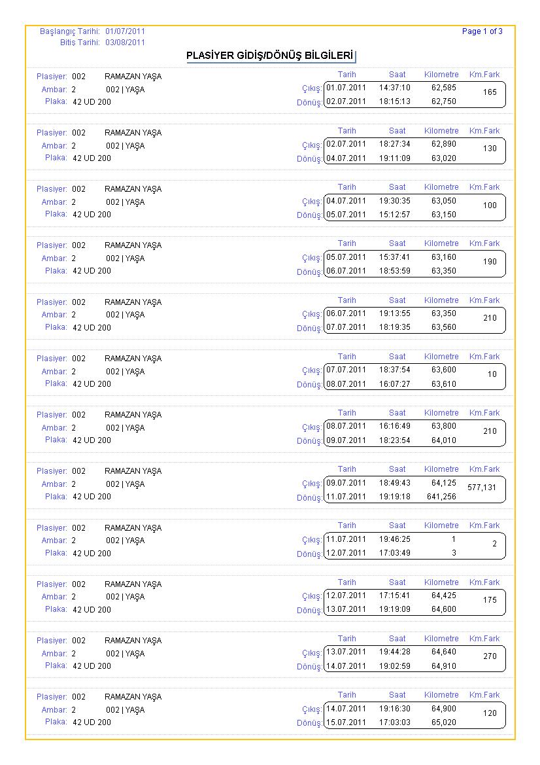Click the first RAMAZAN YAŞA name
The image size is (540, 765).
[x=133, y=77]
